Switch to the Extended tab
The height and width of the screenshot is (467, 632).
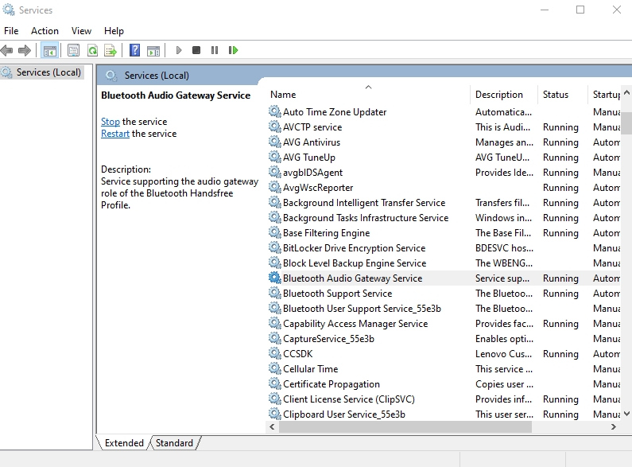tap(124, 443)
